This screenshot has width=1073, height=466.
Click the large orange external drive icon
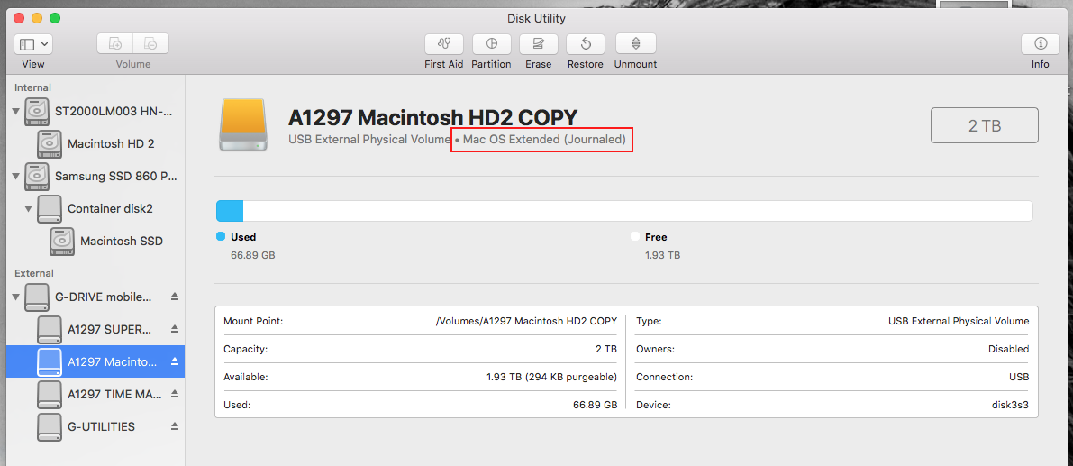pos(243,125)
